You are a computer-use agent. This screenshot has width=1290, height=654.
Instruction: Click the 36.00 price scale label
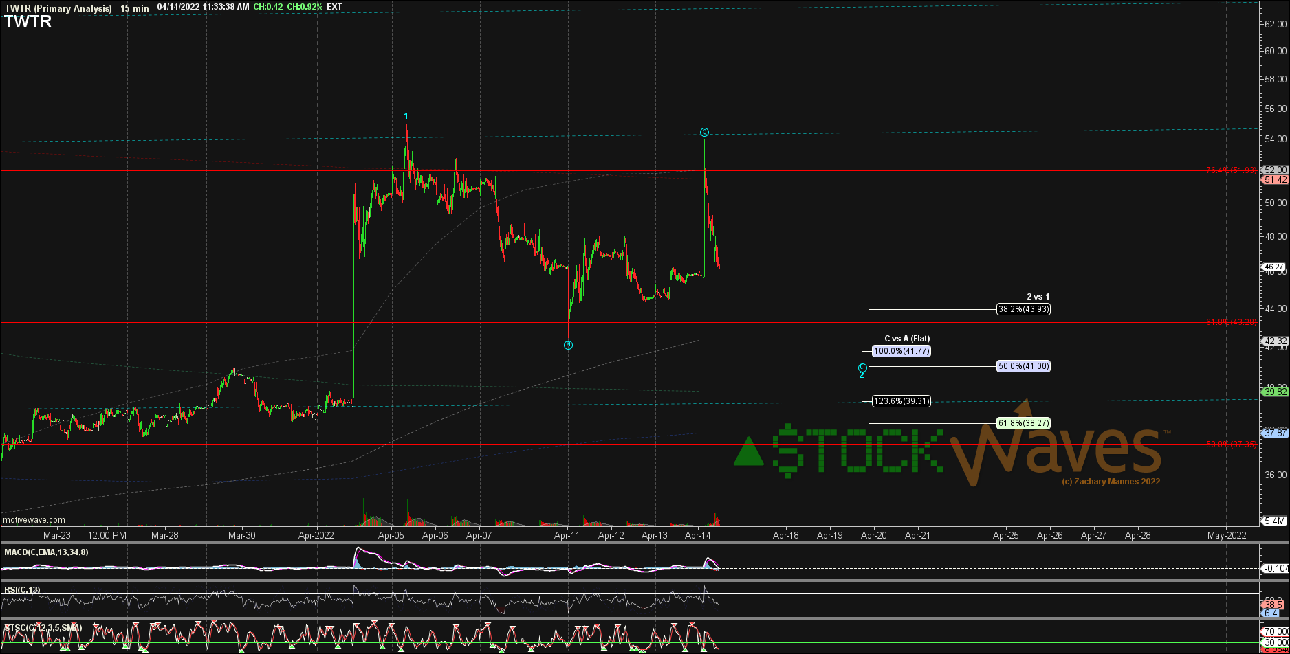1276,475
